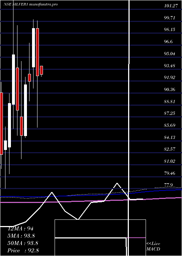Click the small last red candle near 93
The width and height of the screenshot is (182, 256).
[41, 70]
